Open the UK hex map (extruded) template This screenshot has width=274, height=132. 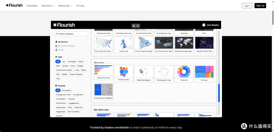[x=144, y=45]
